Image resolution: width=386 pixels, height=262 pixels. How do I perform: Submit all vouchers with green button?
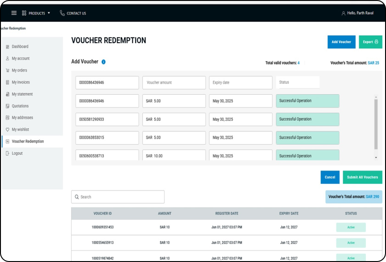[362, 177]
